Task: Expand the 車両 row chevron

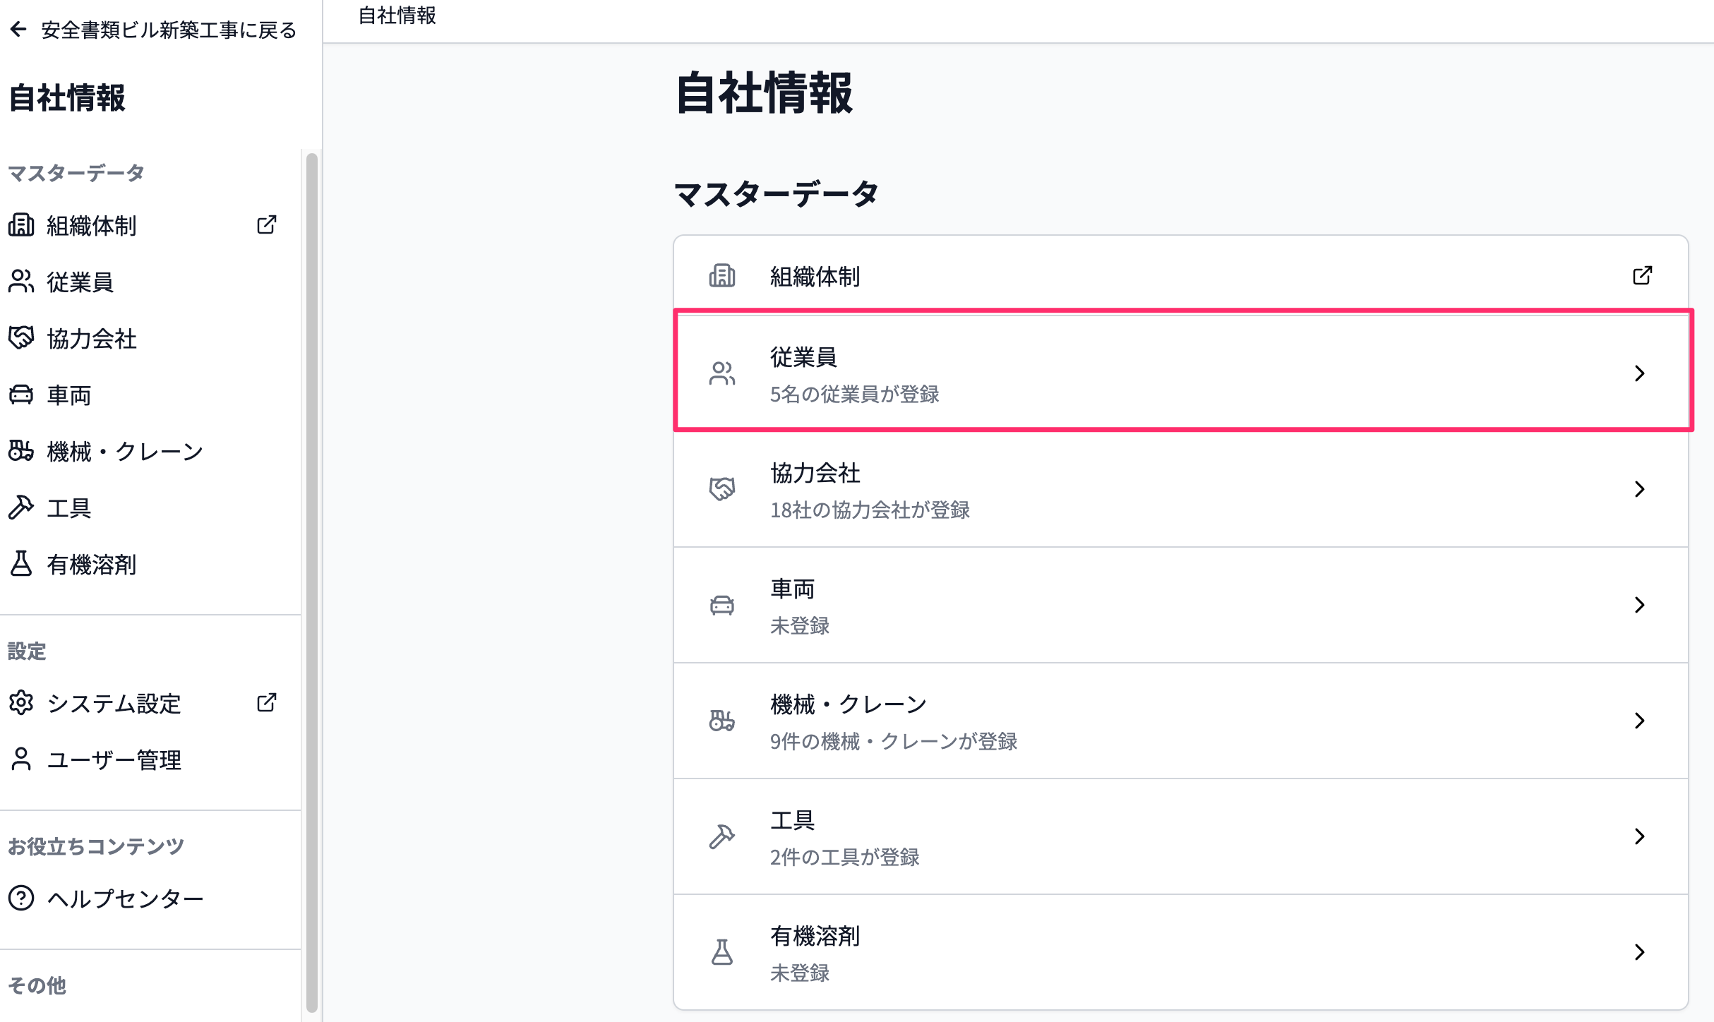Action: (x=1639, y=605)
